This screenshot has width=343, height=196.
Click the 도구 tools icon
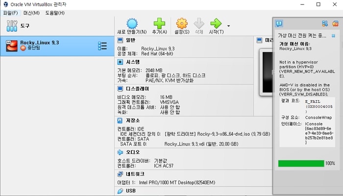click(12, 26)
